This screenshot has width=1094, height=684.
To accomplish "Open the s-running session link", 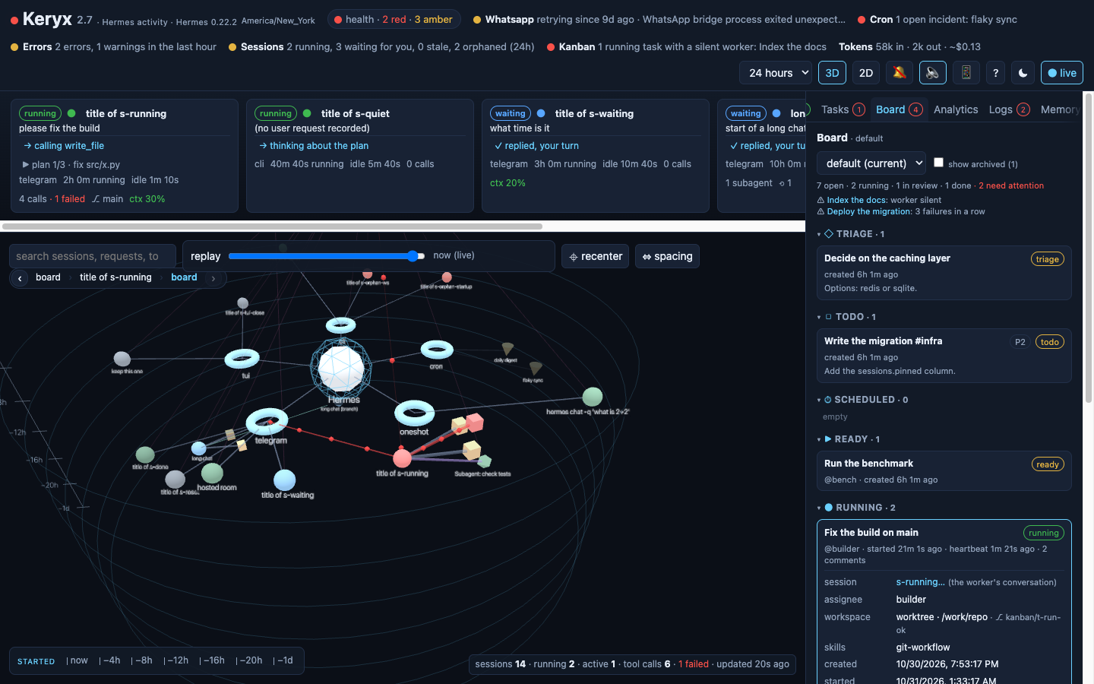I will click(x=921, y=582).
